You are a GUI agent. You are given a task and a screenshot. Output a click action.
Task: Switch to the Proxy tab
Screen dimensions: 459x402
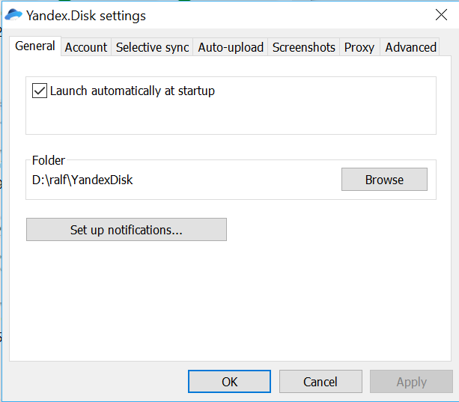coord(359,47)
